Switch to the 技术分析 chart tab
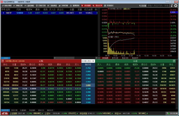 (115, 58)
